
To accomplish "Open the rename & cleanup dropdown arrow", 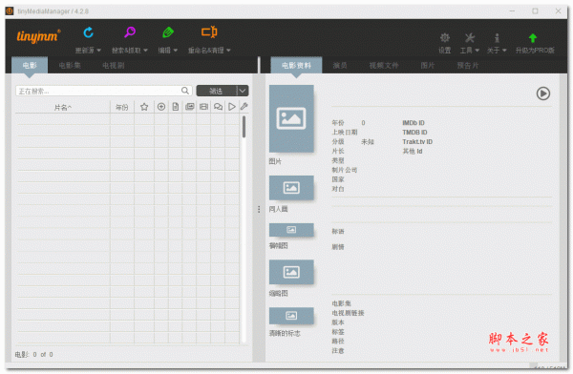I will point(228,51).
